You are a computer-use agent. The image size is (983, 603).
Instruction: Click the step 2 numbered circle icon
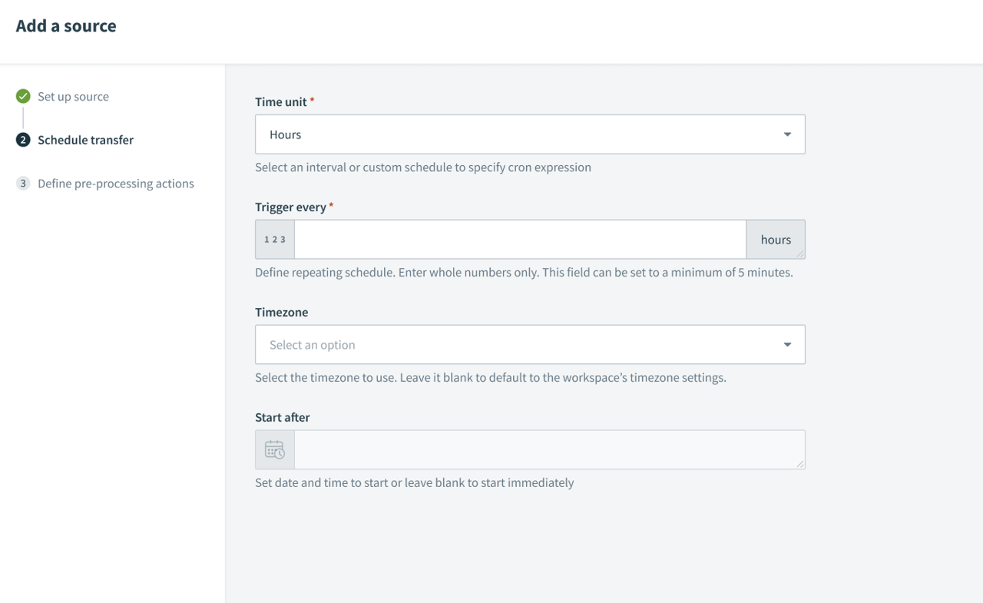(22, 140)
